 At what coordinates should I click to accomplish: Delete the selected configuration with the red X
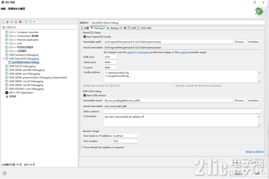point(20,22)
